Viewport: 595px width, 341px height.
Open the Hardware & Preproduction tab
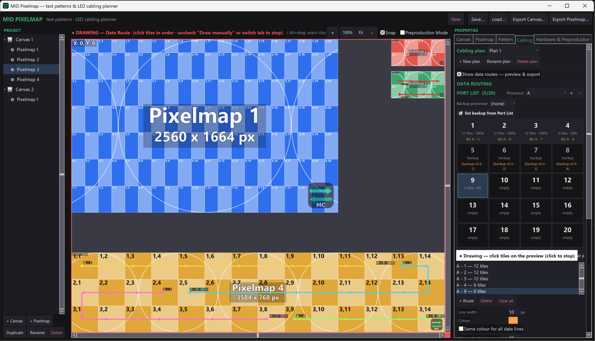[x=562, y=39]
